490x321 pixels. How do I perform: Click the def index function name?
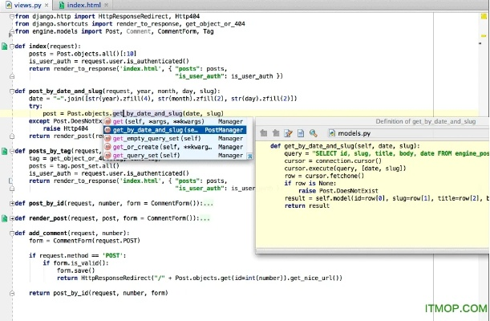(x=38, y=47)
